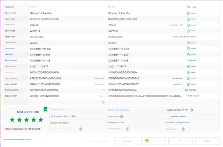Click read value A3295
Image resolution: width=223 pixels, height=147 pixels.
click(112, 43)
